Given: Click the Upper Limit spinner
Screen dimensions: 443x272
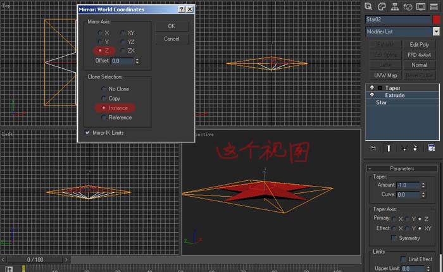Looking at the screenshot, I should 428,268.
